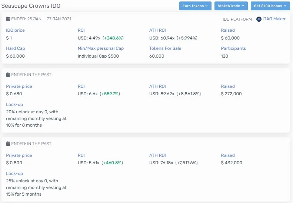Click the +559.7% green percentage
This screenshot has width=293, height=203.
110,94
